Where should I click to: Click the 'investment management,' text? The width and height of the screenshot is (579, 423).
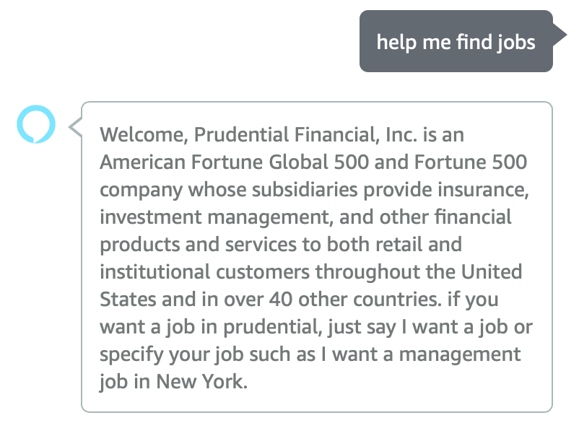click(x=217, y=217)
